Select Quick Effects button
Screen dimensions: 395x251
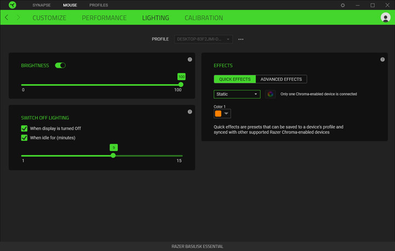235,79
